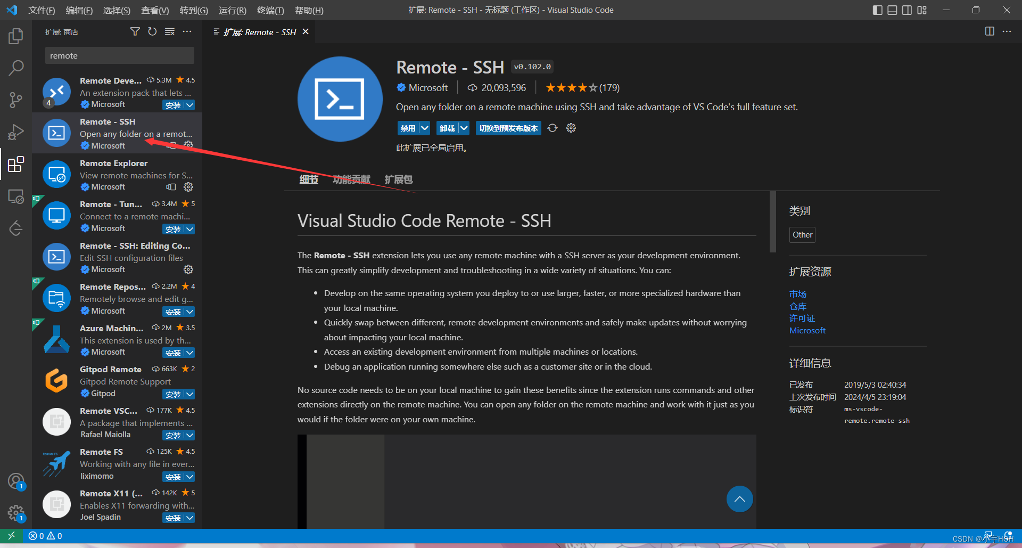The height and width of the screenshot is (548, 1022).
Task: Open install dropdown for Remote X11
Action: [x=189, y=518]
